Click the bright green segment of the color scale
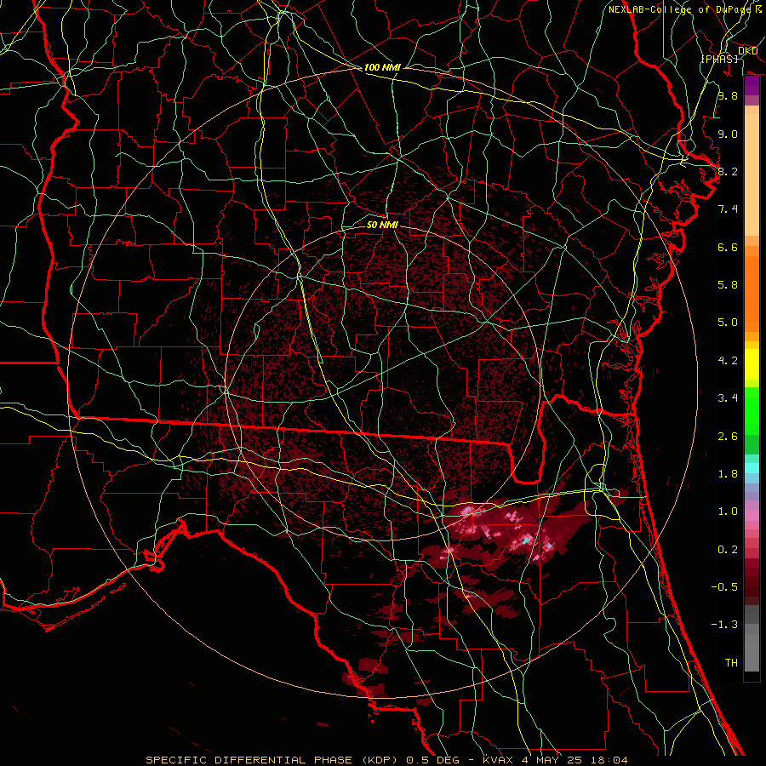This screenshot has height=766, width=766. (x=752, y=411)
